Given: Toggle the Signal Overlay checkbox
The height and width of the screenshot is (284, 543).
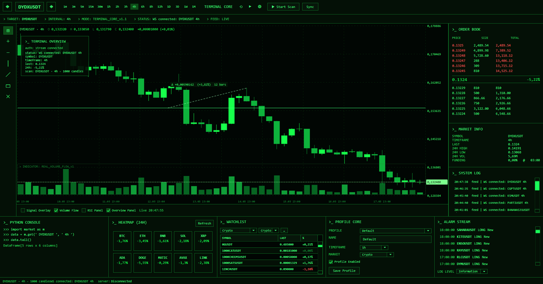Looking at the screenshot, I should click(23, 210).
